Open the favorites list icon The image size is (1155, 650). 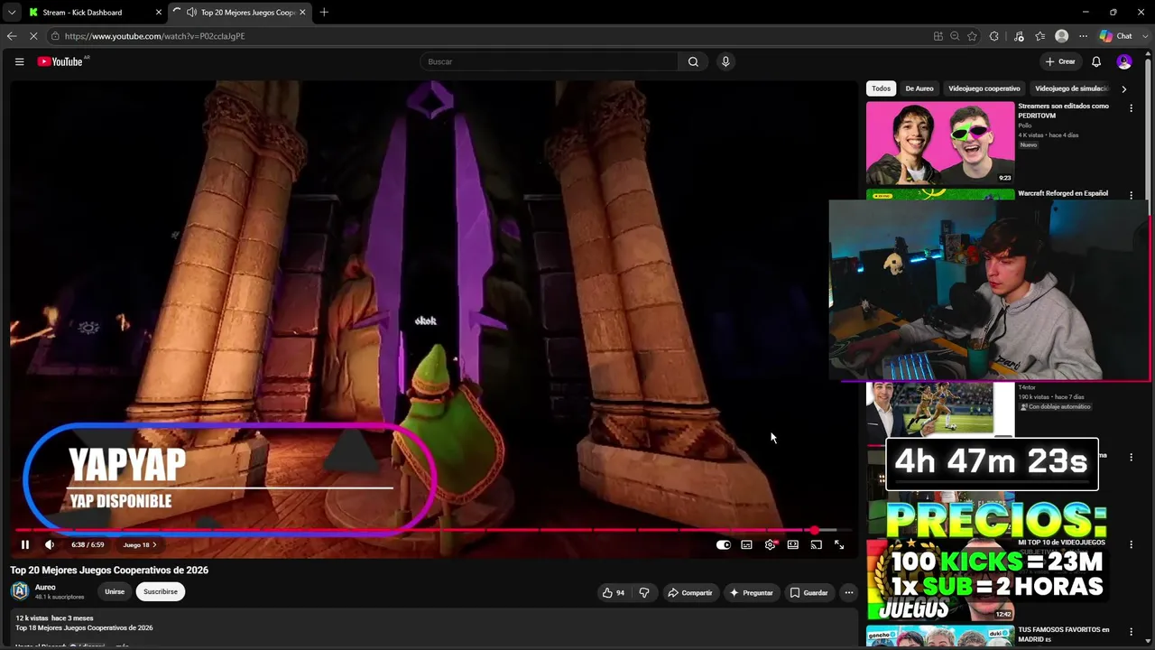point(1040,36)
